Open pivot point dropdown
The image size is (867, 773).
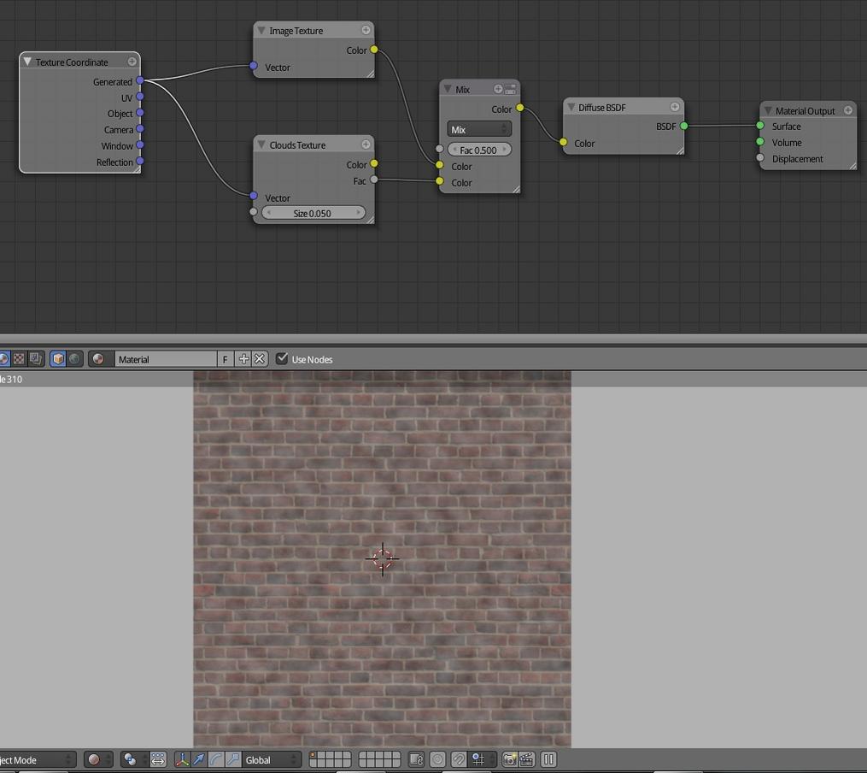point(134,759)
